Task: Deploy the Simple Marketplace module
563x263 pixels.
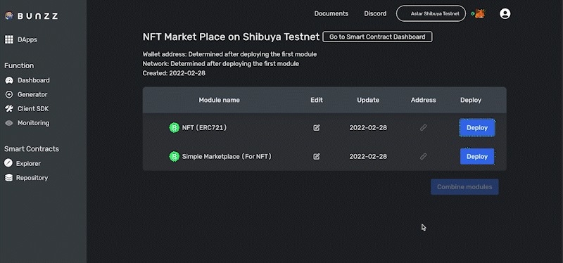Action: tap(477, 156)
